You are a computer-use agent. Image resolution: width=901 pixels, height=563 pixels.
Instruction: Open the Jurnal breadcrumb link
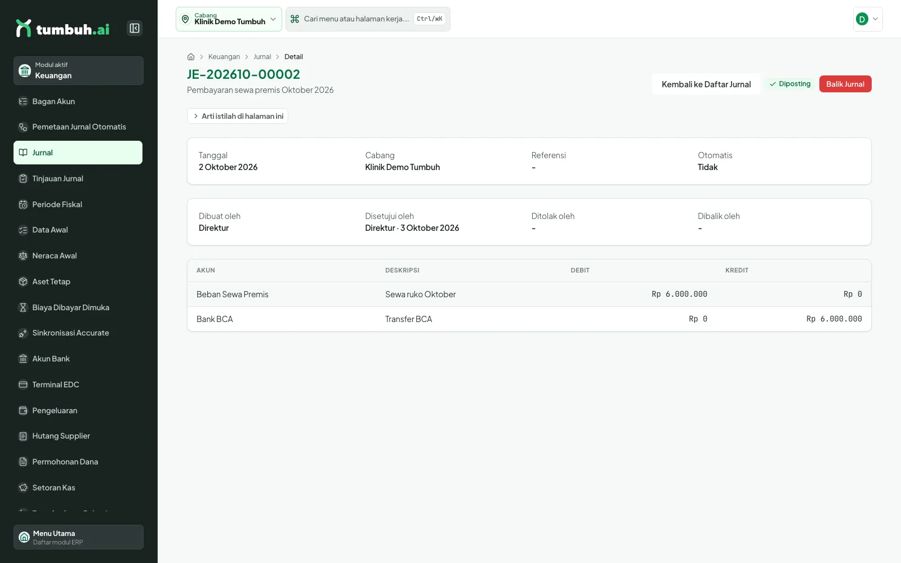[x=262, y=57]
